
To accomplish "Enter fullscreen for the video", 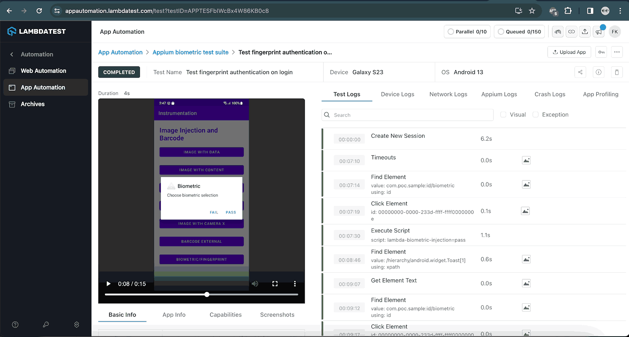I will 275,284.
